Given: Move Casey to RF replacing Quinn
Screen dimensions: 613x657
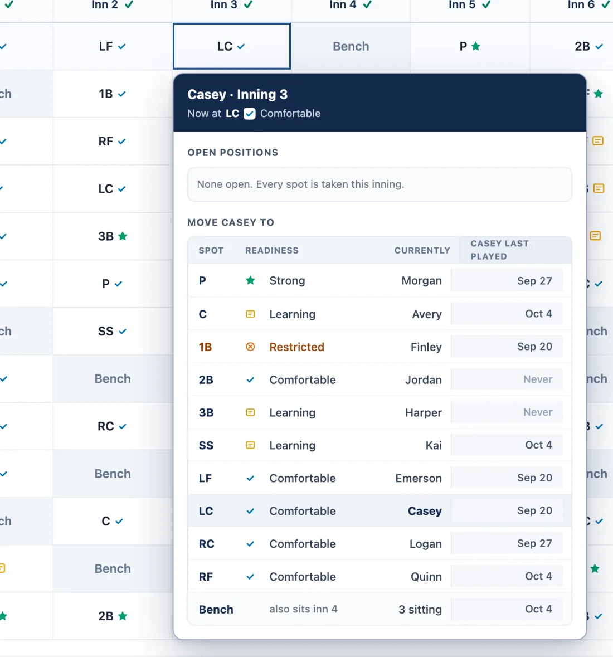Looking at the screenshot, I should coord(380,577).
